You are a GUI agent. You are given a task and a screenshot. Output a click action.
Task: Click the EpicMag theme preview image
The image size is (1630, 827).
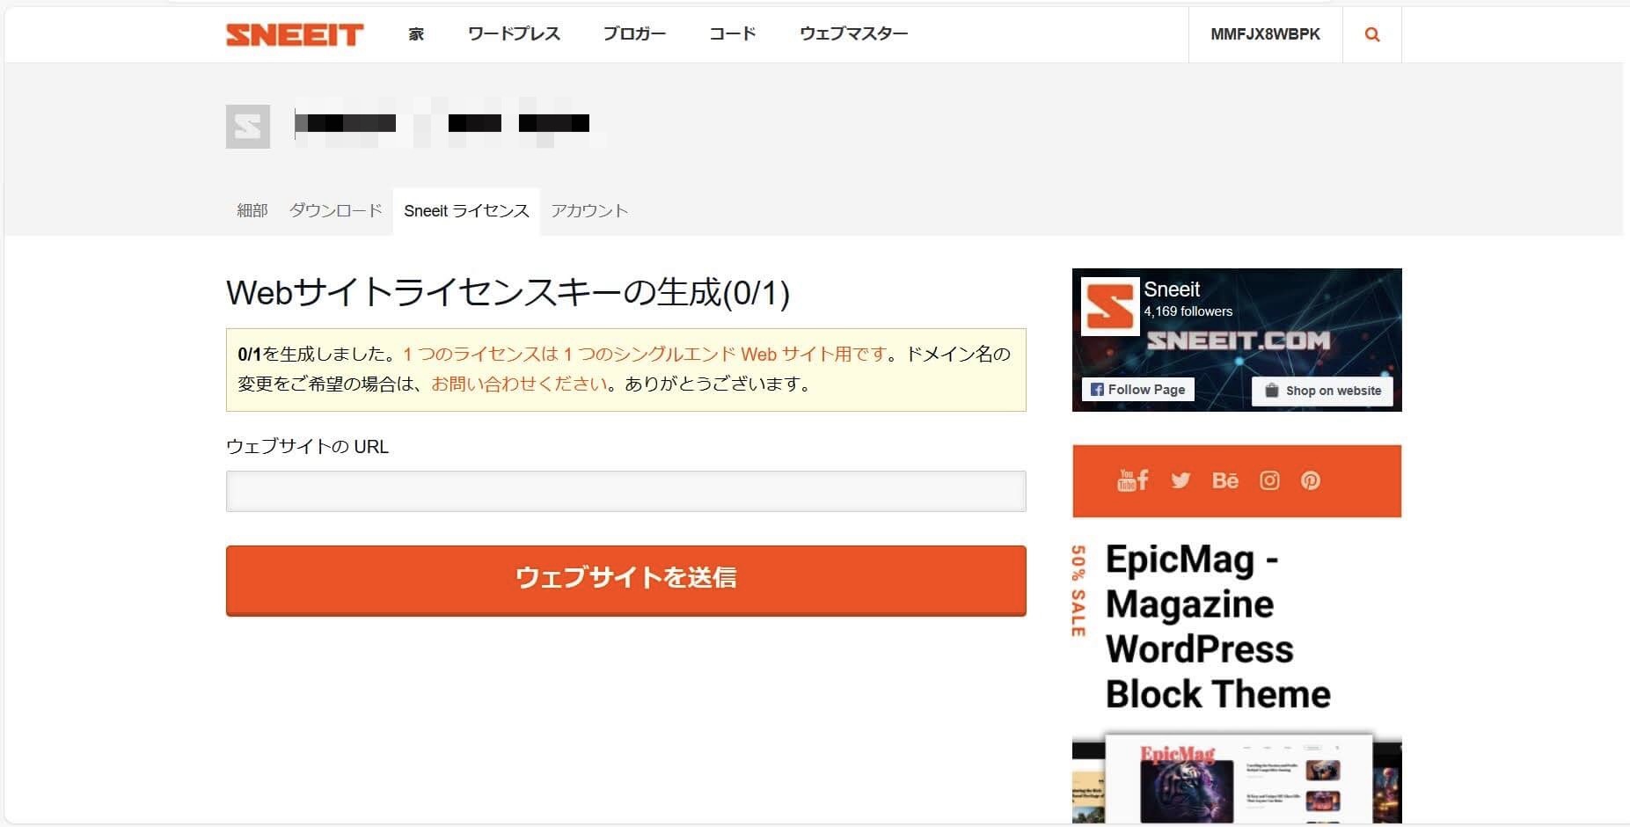point(1237,779)
